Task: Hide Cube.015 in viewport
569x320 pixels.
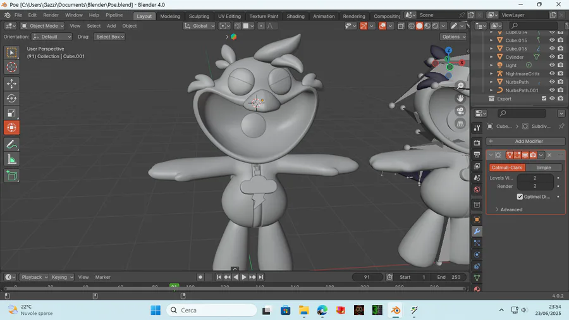Action: pos(552,40)
